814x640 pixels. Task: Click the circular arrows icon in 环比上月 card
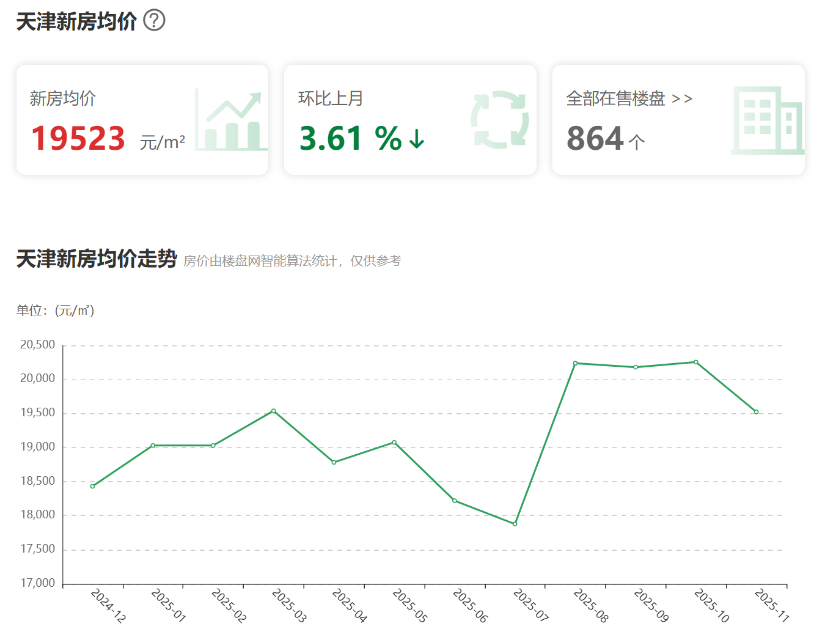coord(499,120)
